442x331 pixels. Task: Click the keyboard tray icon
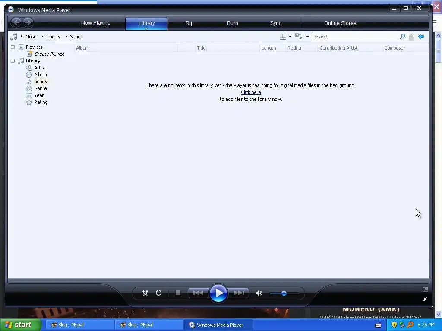378,325
